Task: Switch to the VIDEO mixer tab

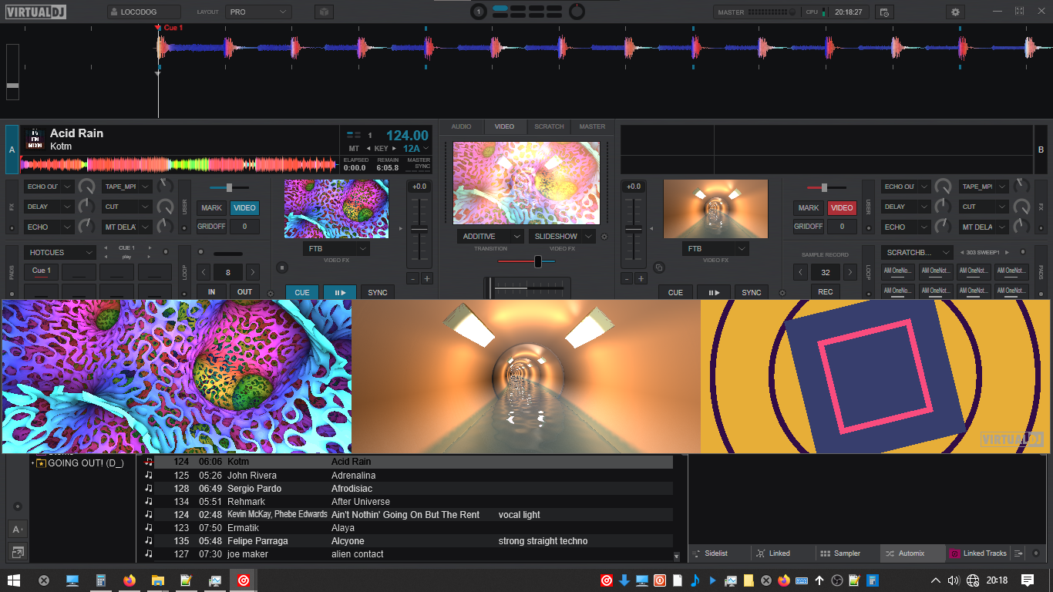Action: (x=504, y=126)
